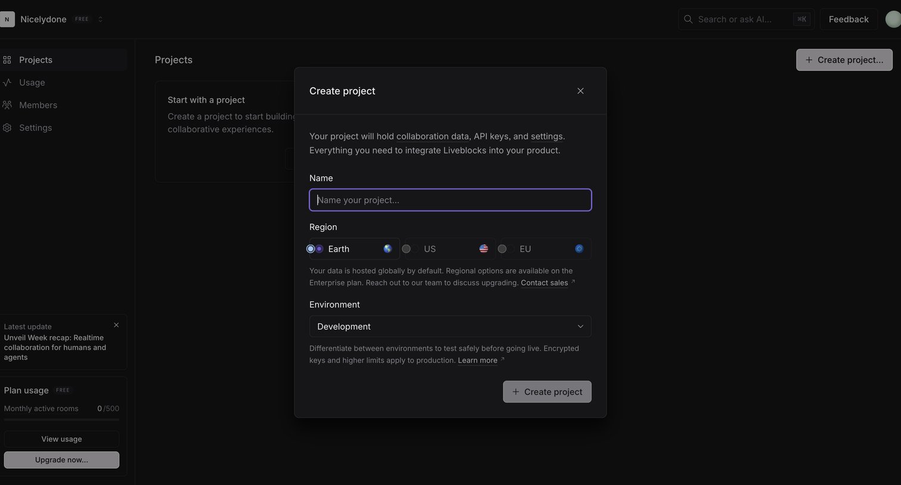Click the Environment dropdown chevron arrow
This screenshot has height=485, width=901.
click(580, 327)
